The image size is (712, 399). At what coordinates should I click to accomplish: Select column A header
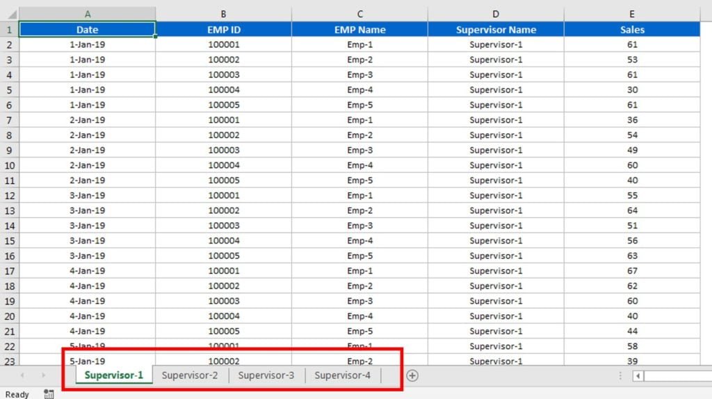coord(87,14)
